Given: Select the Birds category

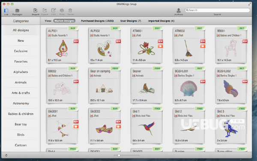Looking at the screenshot, I should coord(21,135).
